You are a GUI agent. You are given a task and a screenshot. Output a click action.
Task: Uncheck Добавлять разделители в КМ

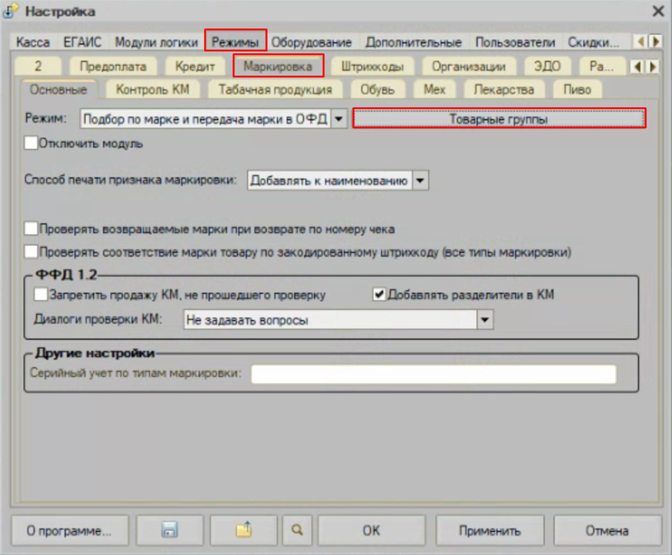pos(379,294)
